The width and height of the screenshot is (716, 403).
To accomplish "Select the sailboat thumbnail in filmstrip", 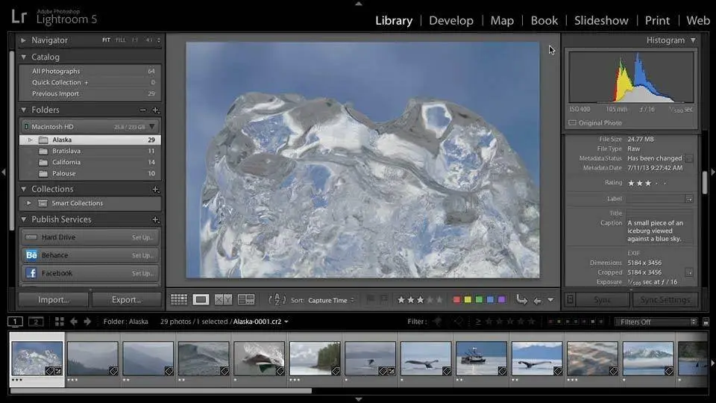I will pos(481,358).
